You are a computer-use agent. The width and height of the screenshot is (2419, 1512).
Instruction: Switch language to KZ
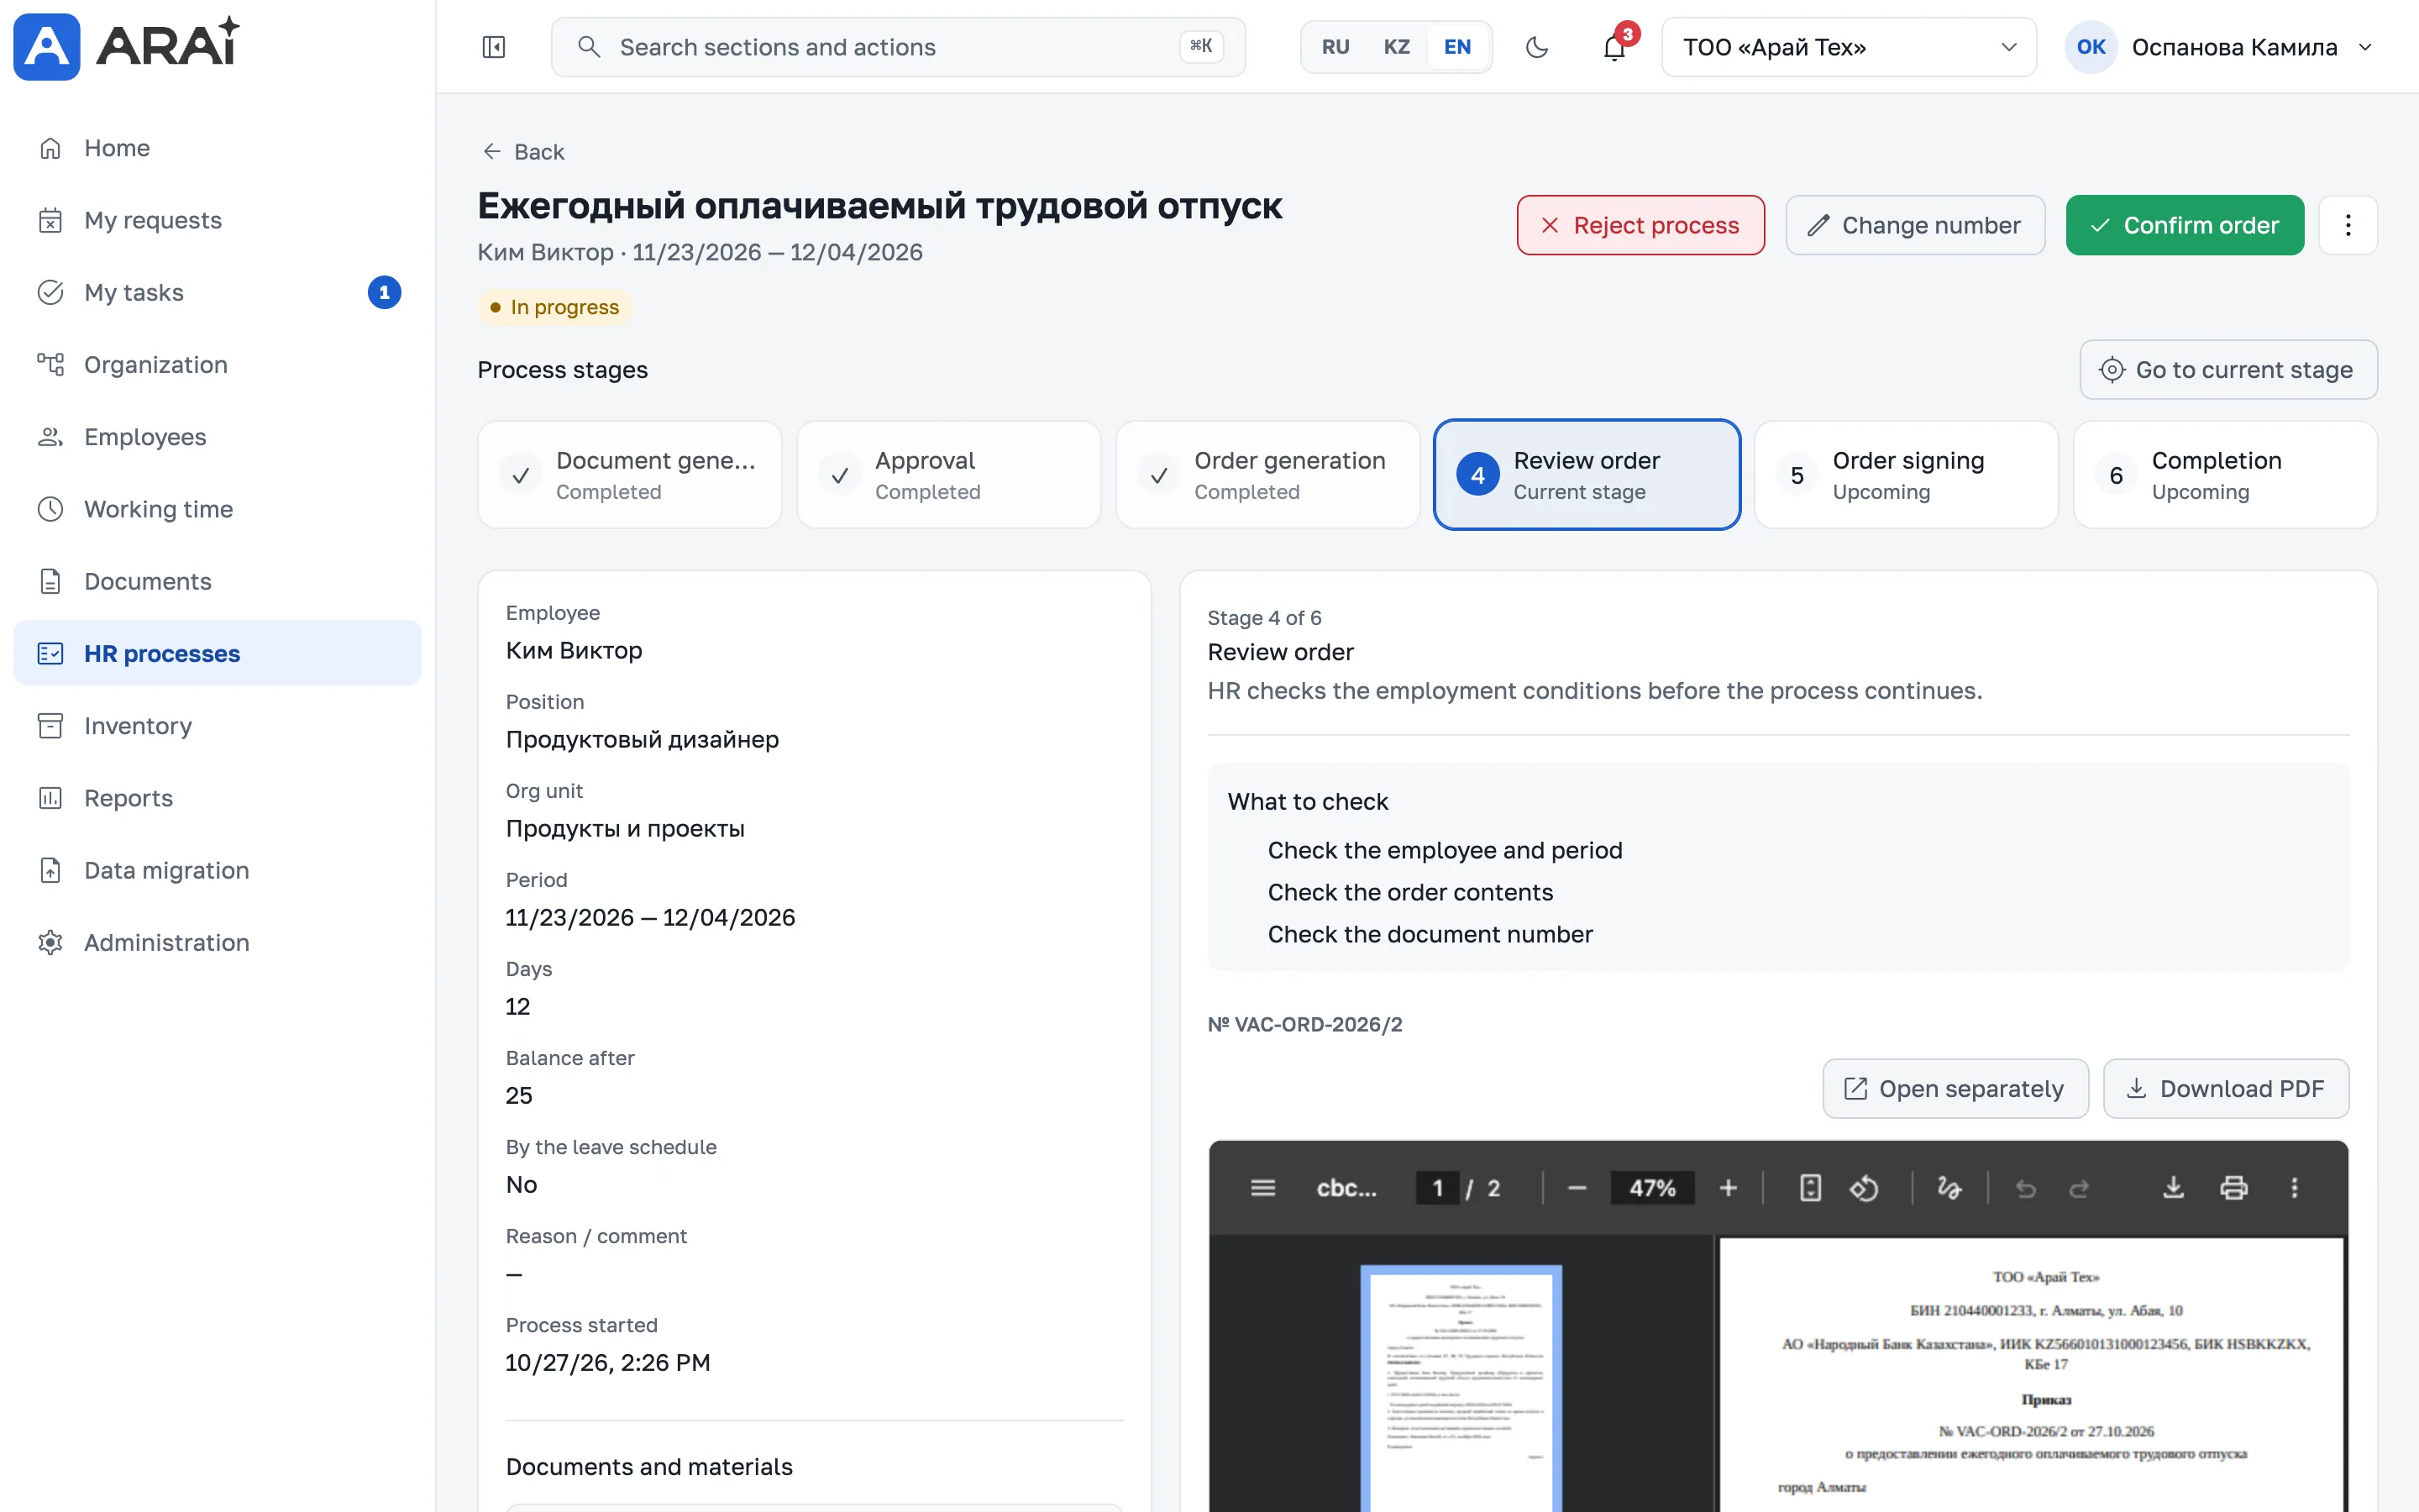1397,47
